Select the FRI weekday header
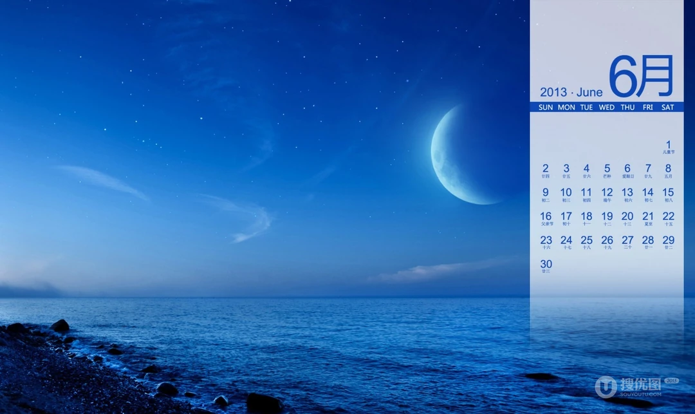695x414 pixels. tap(647, 108)
